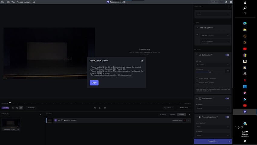Screen dimensions: 257x145
Task: Expand the output frame rate dropdown
Action: click(x=214, y=41)
